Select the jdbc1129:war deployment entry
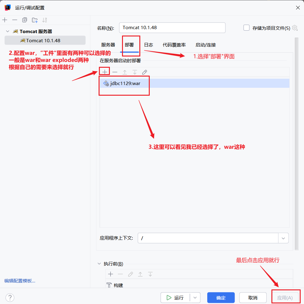This screenshot has height=304, width=304. coord(195,84)
